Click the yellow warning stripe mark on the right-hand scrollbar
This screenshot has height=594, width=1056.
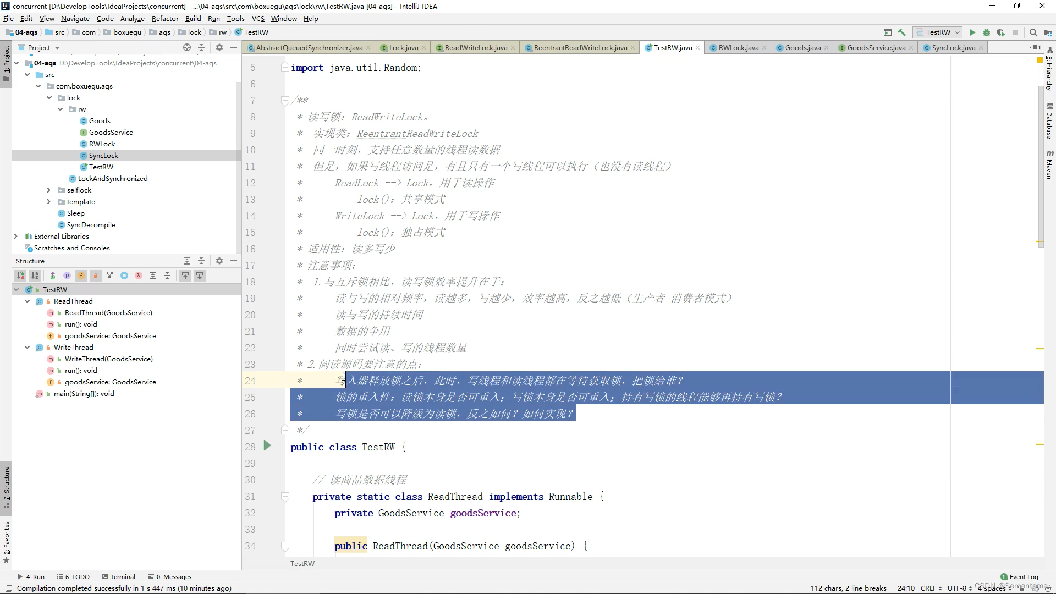point(1039,349)
